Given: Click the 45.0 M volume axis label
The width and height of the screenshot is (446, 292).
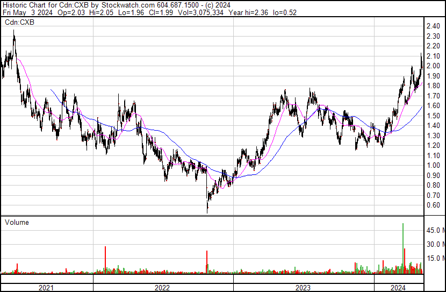Looking at the screenshot, I should pyautogui.click(x=435, y=230).
